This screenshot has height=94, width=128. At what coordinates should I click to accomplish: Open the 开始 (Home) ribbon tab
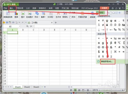[5, 8]
